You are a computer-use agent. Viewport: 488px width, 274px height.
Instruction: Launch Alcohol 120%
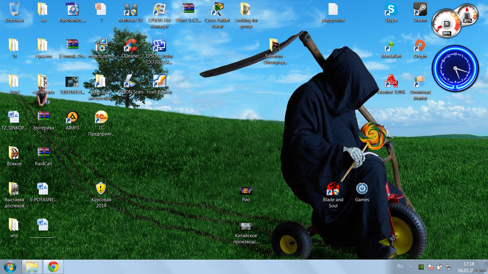click(391, 85)
